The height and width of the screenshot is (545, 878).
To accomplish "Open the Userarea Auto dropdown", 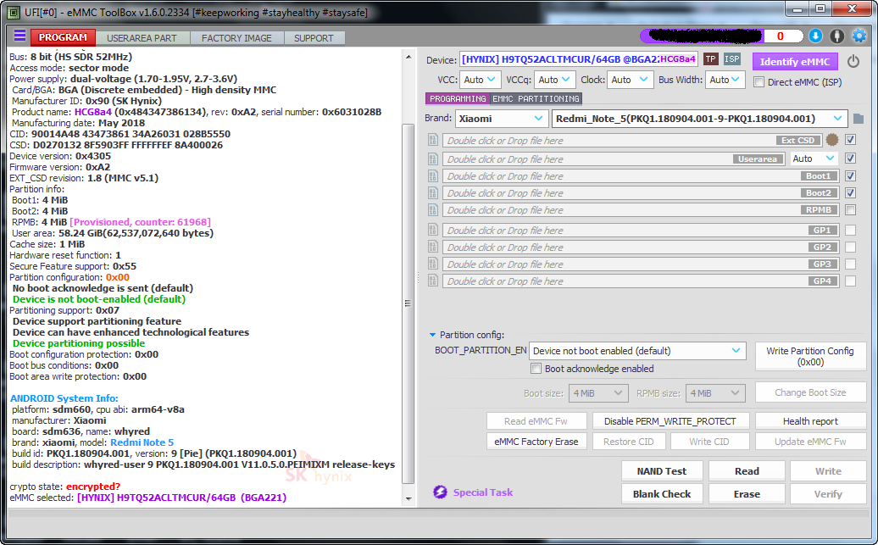I will coord(814,158).
